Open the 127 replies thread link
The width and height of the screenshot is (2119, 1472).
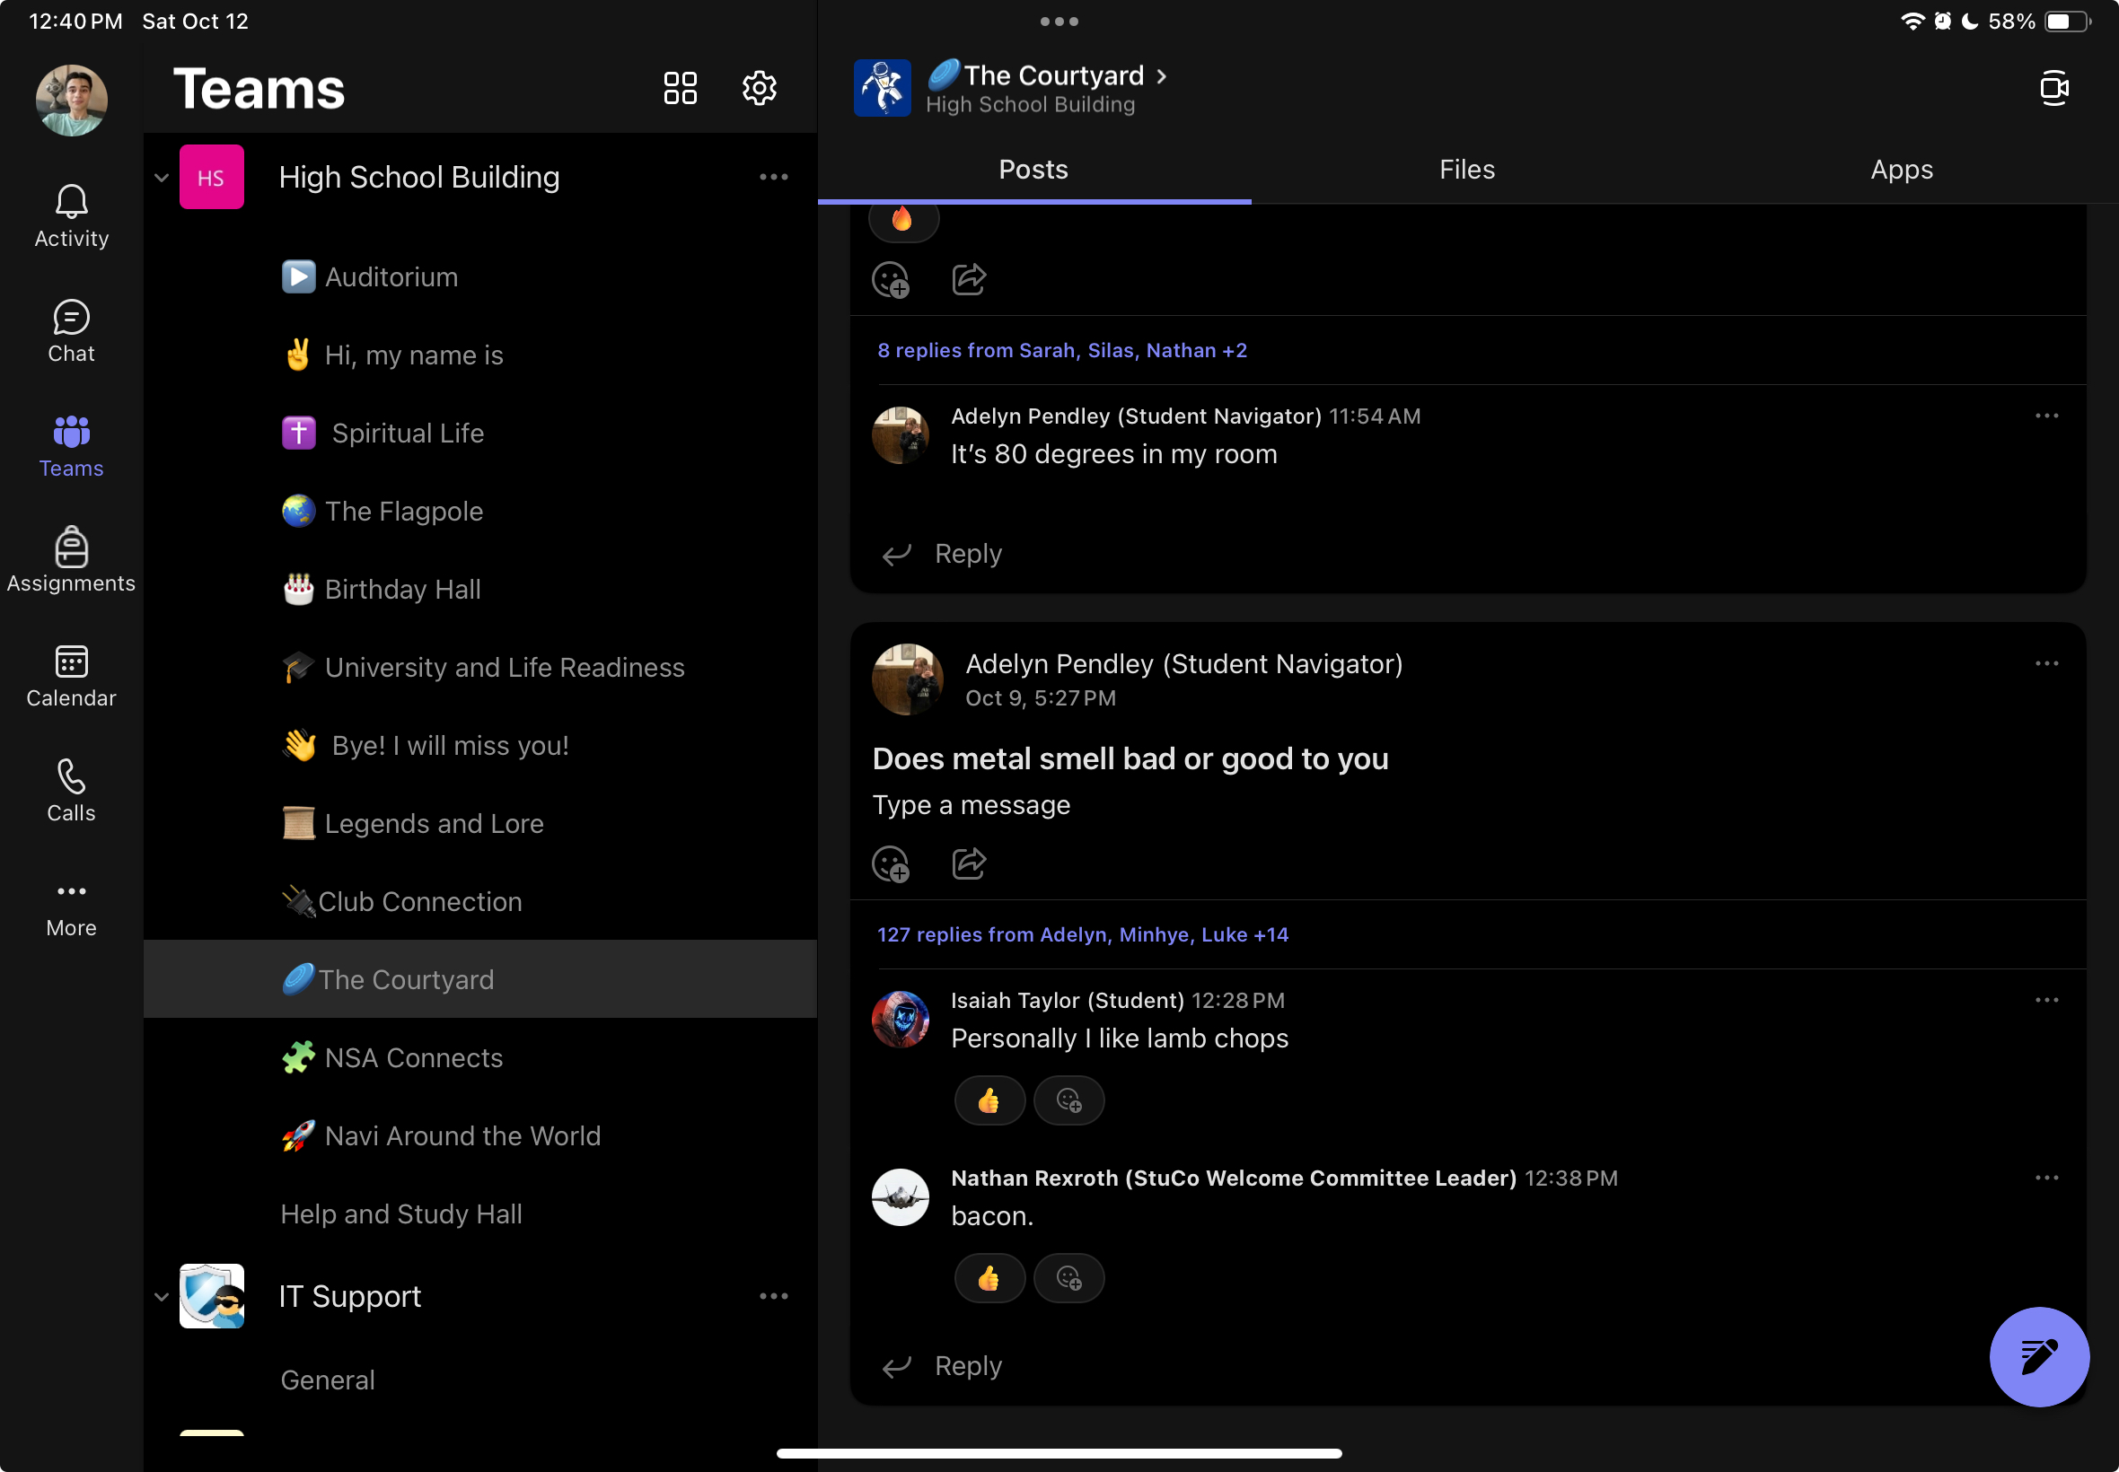pos(1082,934)
